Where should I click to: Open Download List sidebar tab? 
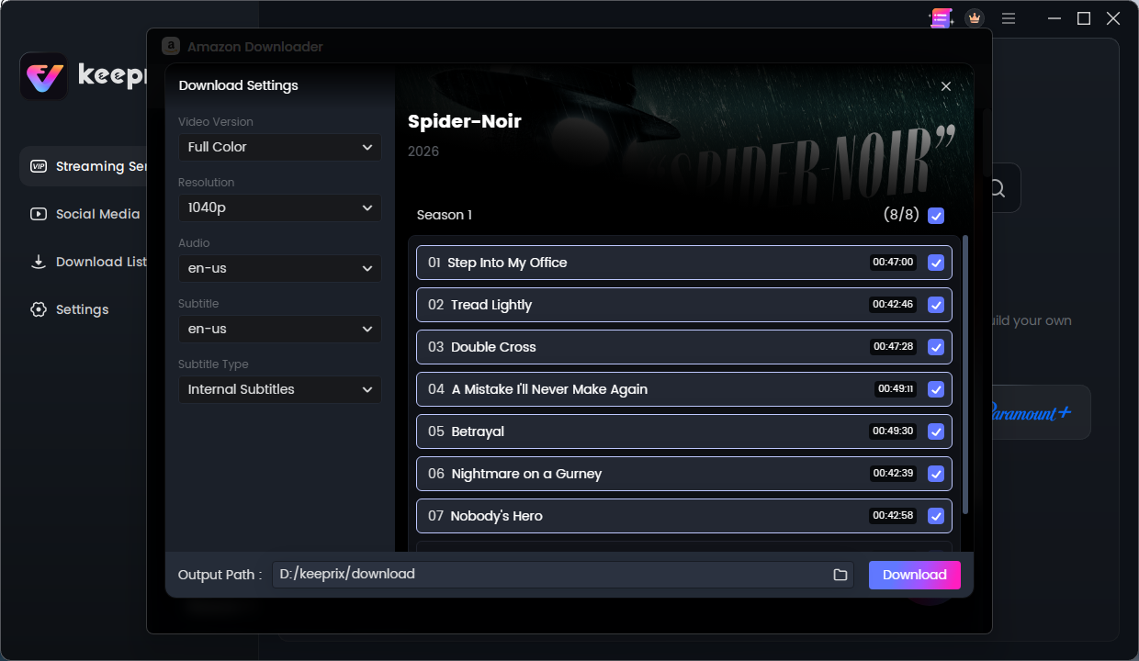coord(87,262)
